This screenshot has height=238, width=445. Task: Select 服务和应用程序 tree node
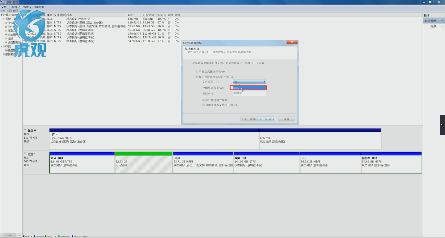click(x=12, y=54)
